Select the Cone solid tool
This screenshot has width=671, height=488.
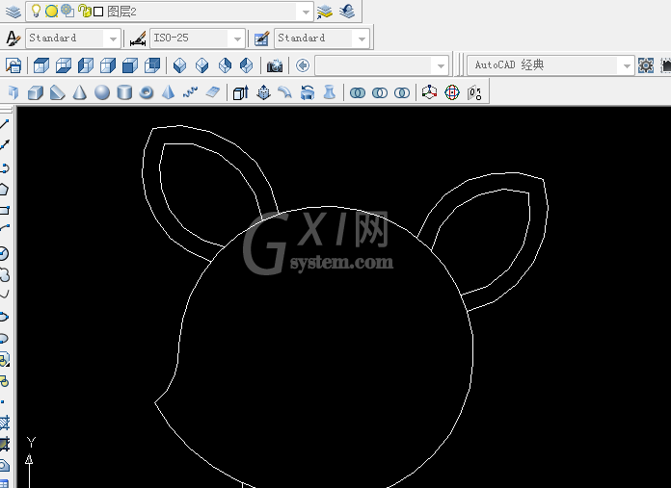click(80, 92)
